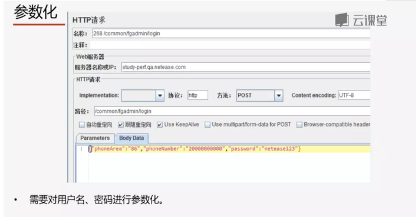Screen dimensions: 418x217
Task: Click the 需要对用户名、密码进行参数化 bullet text
Action: [x=97, y=200]
